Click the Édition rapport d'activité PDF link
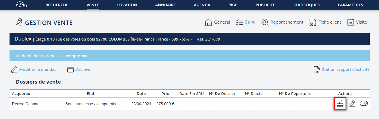 tap(341, 70)
